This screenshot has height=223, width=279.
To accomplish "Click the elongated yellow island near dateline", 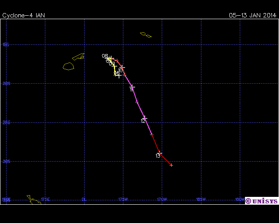I will tap(78, 56).
